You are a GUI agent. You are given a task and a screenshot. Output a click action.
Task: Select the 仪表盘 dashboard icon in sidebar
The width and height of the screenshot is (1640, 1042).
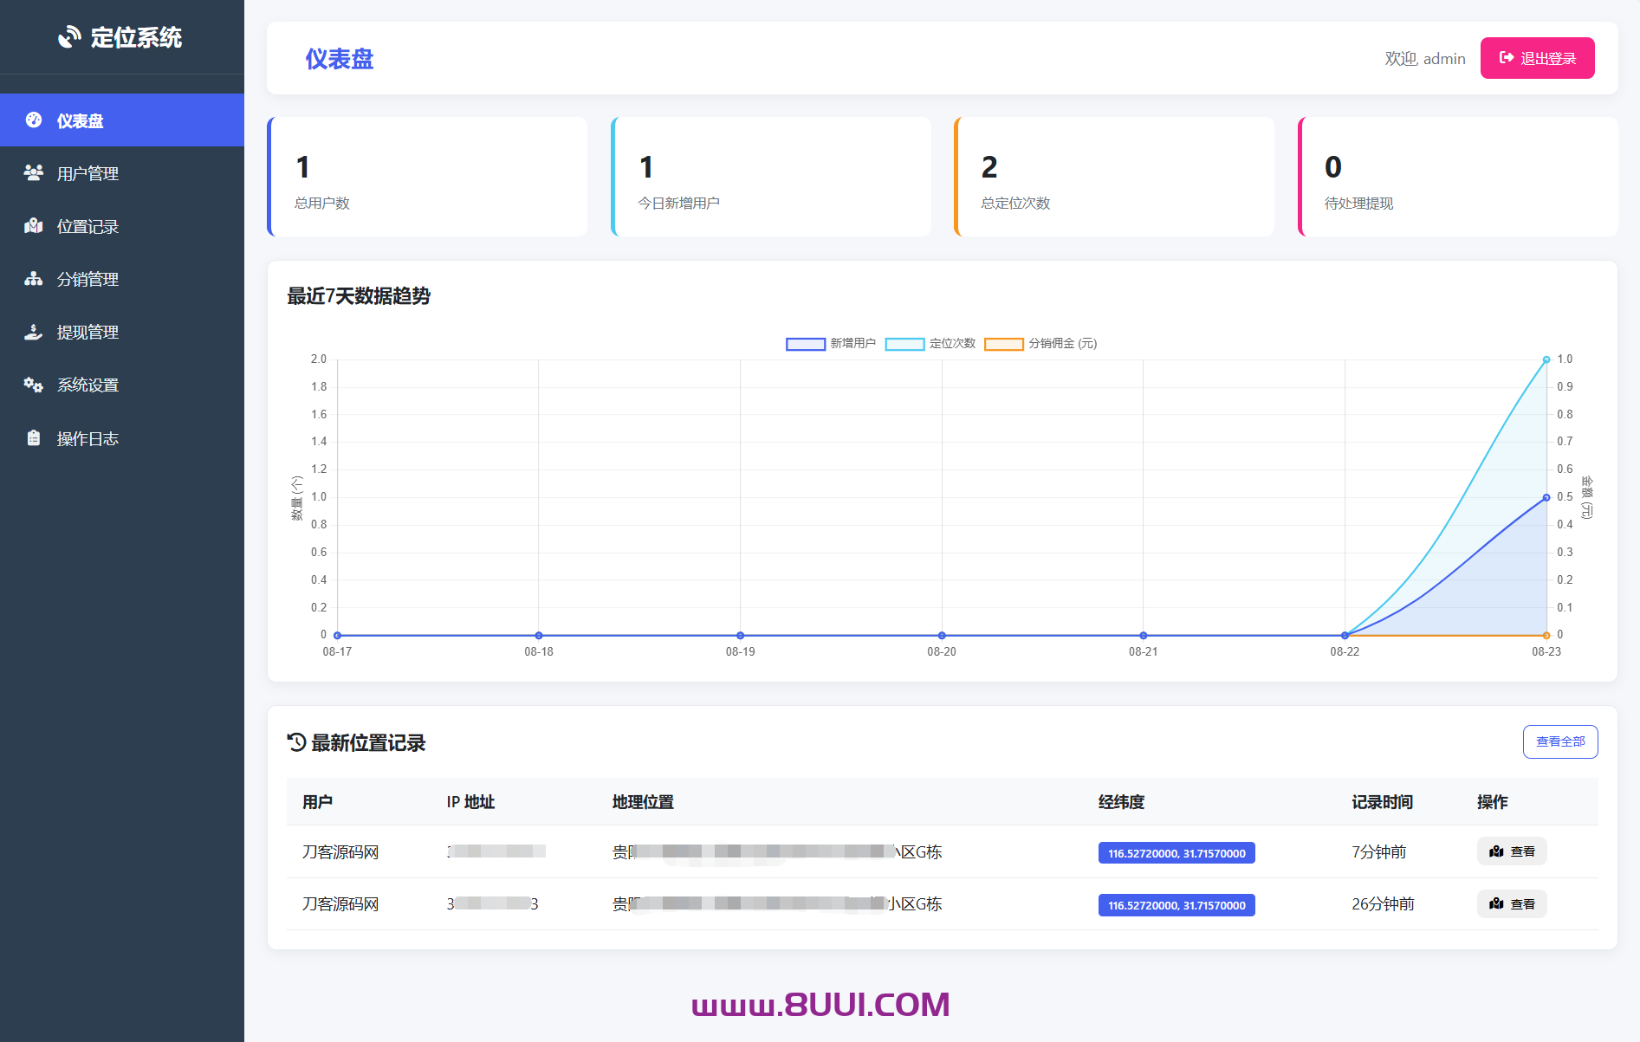(x=33, y=120)
